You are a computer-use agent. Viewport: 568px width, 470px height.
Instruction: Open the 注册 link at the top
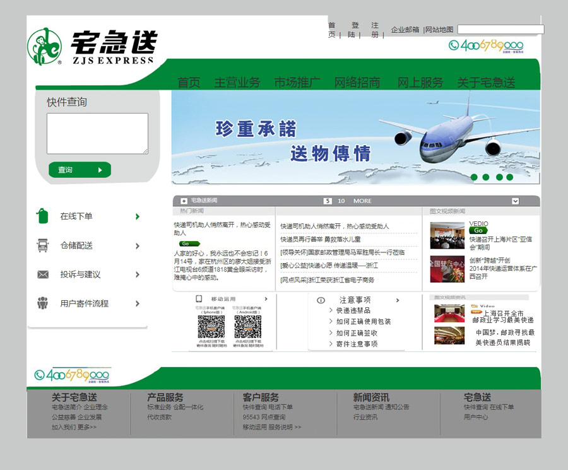[375, 30]
